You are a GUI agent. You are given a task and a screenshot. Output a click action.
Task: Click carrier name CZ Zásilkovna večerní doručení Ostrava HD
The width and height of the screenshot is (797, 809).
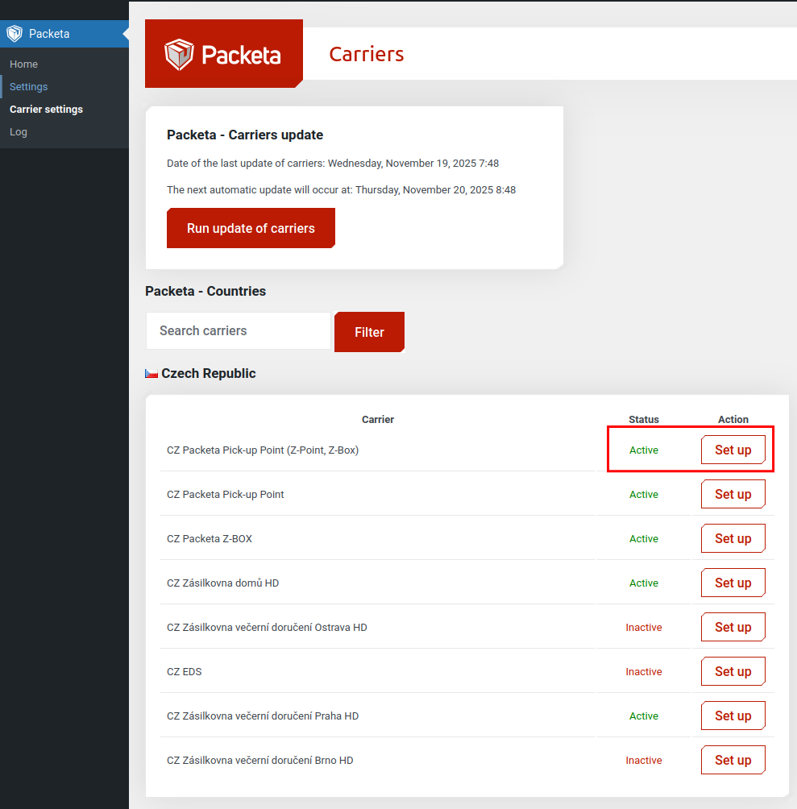click(x=267, y=628)
